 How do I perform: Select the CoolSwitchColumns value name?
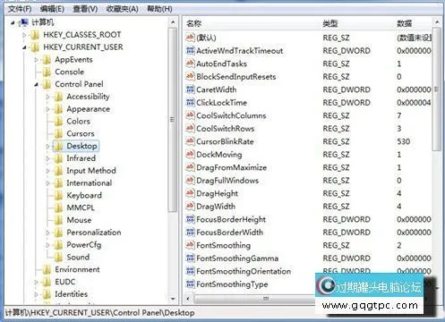[231, 115]
